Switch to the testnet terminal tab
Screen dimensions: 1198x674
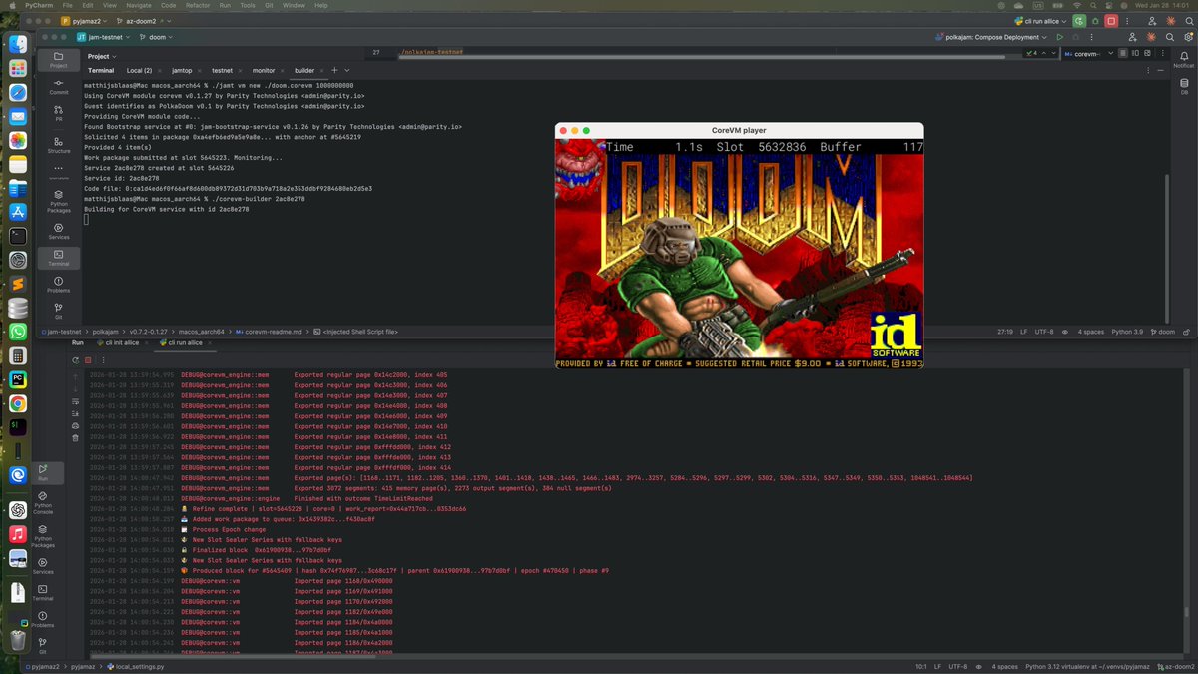(x=222, y=71)
